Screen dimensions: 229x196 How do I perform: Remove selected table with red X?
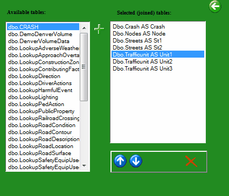pos(191,162)
